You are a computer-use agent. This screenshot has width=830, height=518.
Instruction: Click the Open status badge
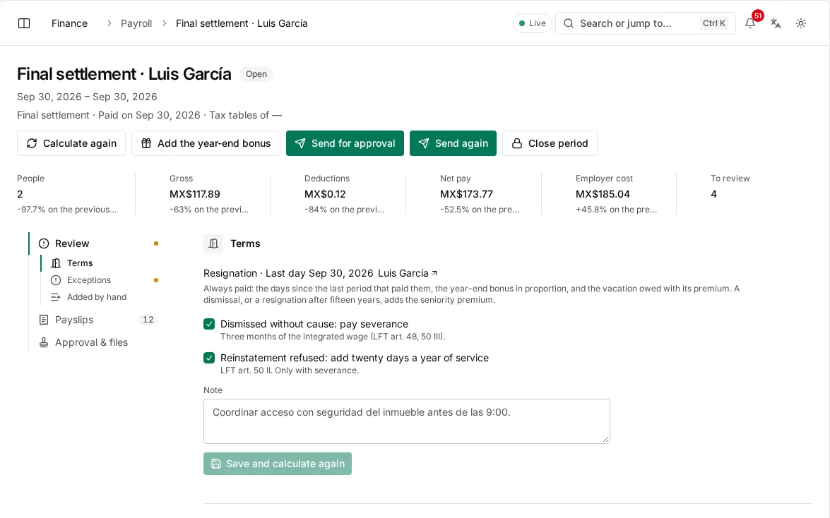point(256,74)
